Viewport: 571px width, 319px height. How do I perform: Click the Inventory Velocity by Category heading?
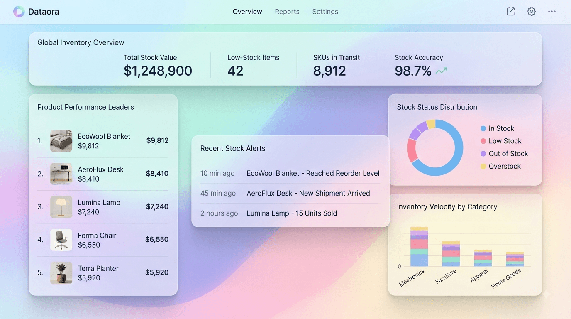447,207
